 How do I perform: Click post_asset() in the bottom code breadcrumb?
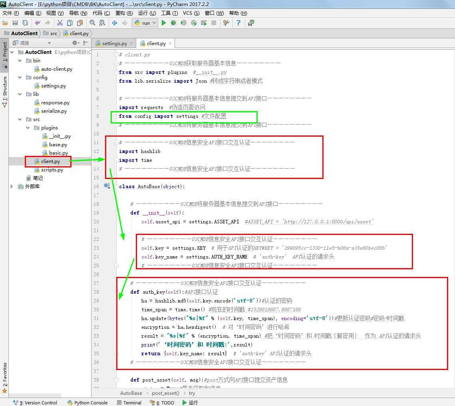[165, 393]
